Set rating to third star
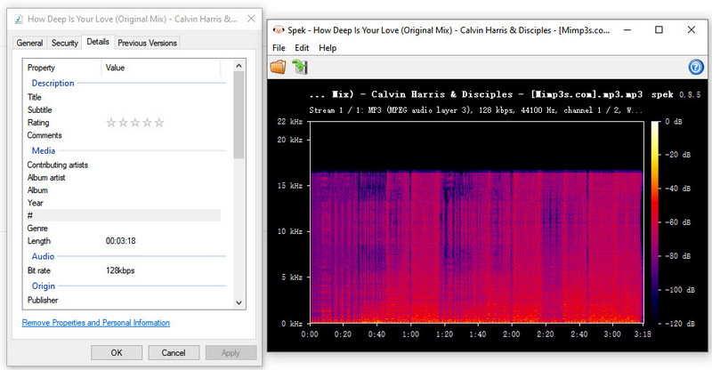The height and width of the screenshot is (370, 712). 135,123
